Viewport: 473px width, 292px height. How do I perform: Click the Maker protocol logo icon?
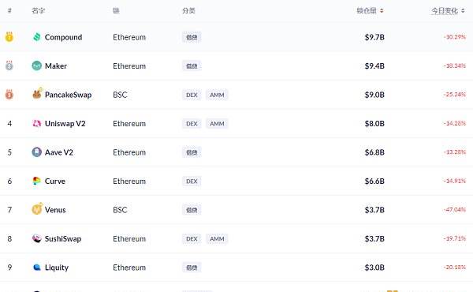[x=37, y=66]
